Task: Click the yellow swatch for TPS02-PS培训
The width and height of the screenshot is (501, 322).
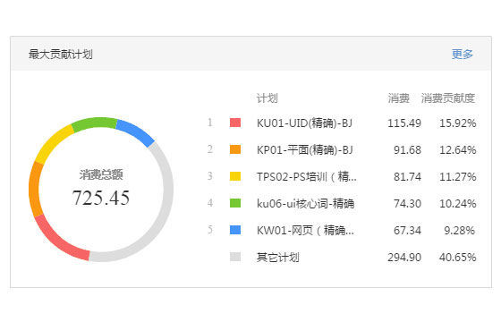Action: pos(235,176)
